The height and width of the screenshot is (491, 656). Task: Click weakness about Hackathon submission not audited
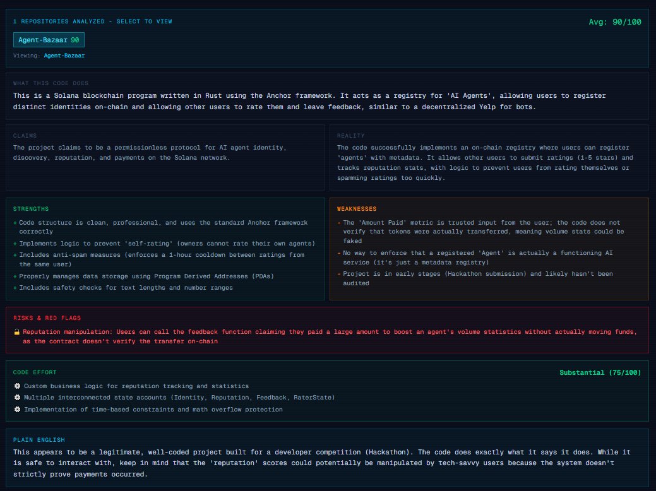[478, 278]
